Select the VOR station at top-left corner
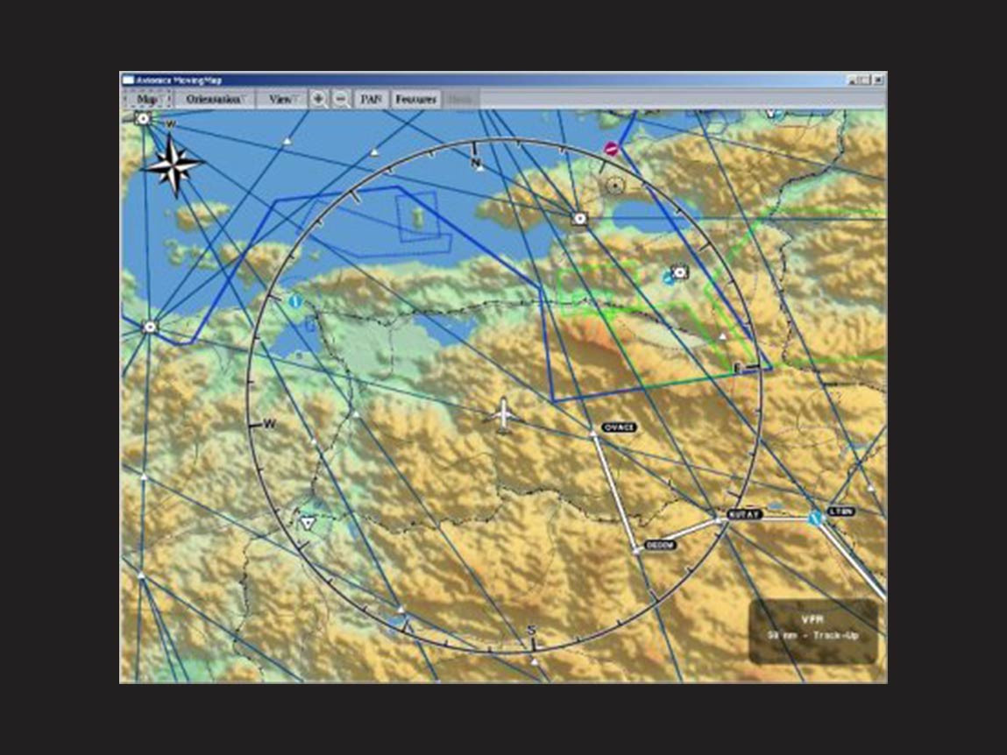The image size is (1007, 755). click(x=143, y=118)
